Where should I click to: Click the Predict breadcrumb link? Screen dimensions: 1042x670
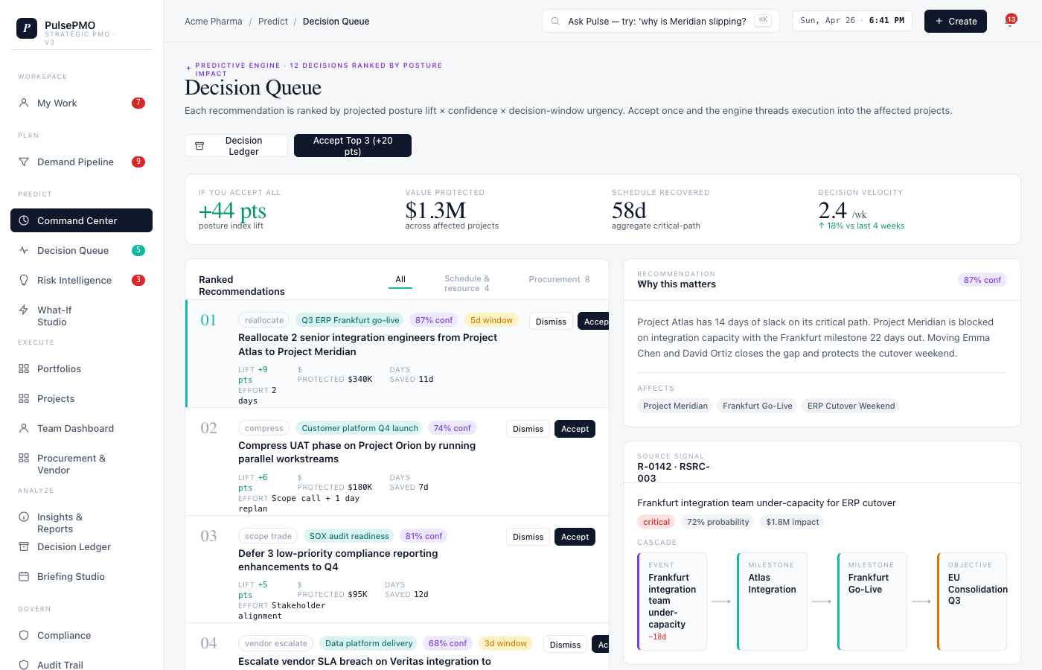point(273,22)
